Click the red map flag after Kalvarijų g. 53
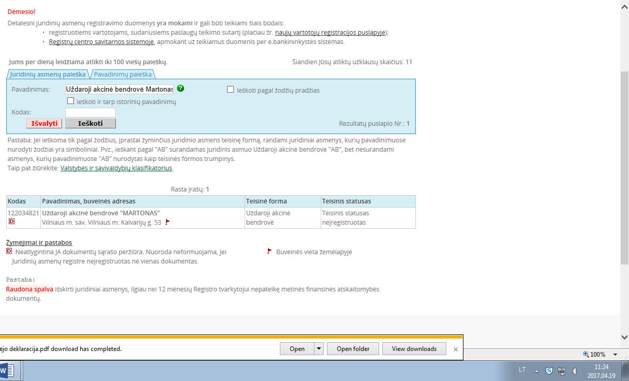This screenshot has width=629, height=381. (168, 222)
